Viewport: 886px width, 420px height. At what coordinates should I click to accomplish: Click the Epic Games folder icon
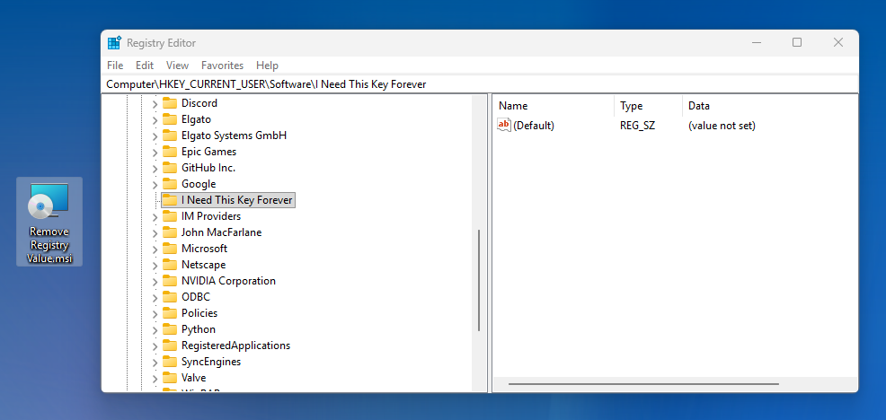click(x=170, y=152)
